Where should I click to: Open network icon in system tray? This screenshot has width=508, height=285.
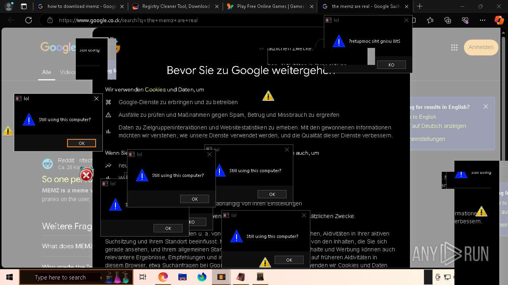click(447, 277)
